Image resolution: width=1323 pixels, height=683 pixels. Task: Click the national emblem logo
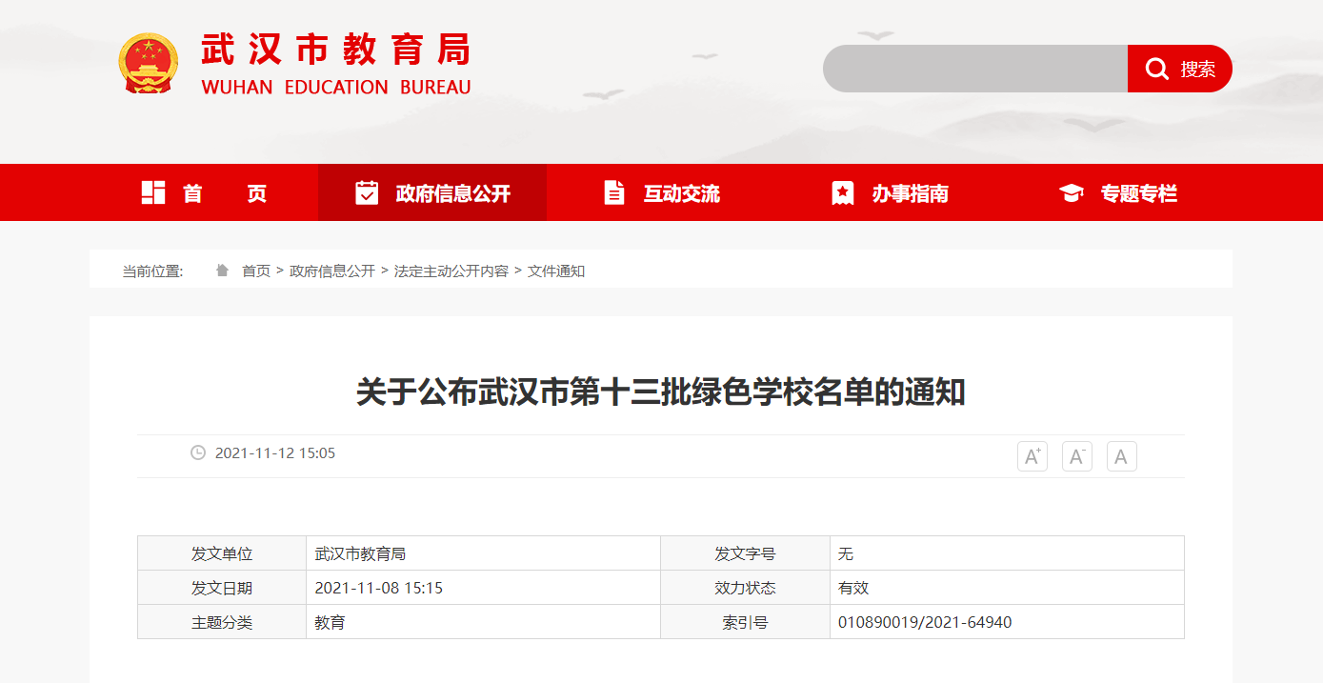[149, 64]
